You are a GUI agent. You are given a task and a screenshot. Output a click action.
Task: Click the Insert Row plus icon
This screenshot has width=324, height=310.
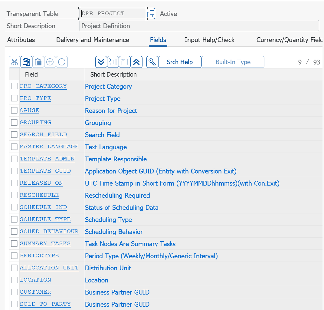click(50, 62)
